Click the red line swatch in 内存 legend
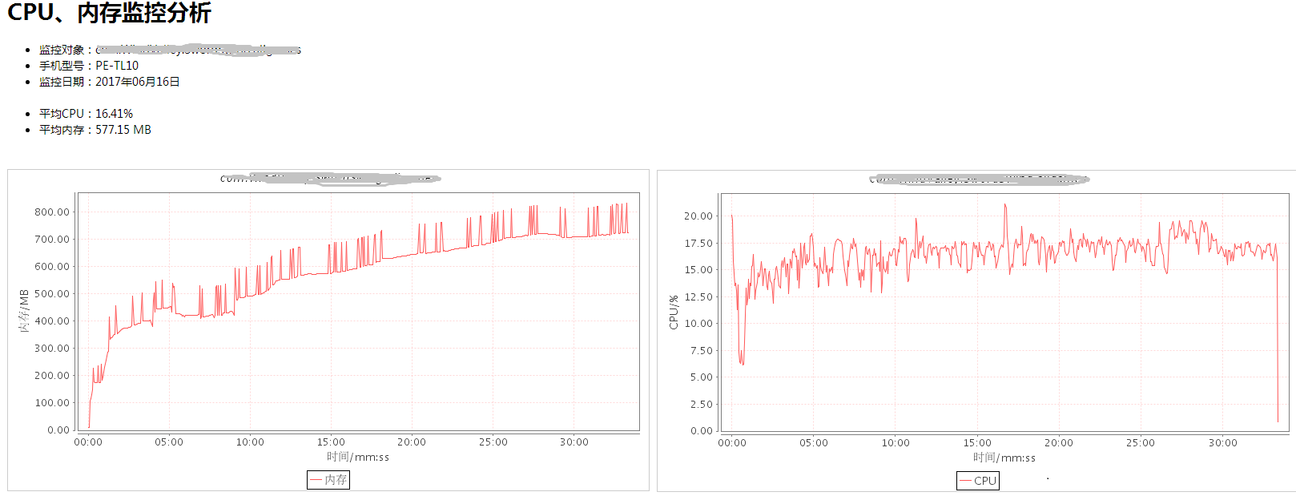1296x496 pixels. pos(316,479)
